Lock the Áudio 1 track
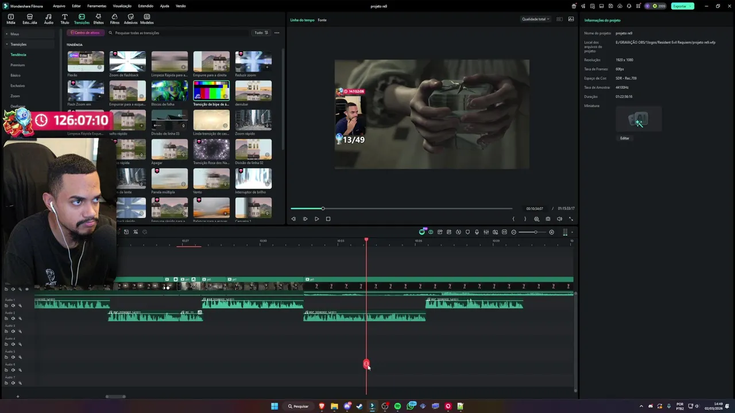The height and width of the screenshot is (413, 735). tap(6, 306)
